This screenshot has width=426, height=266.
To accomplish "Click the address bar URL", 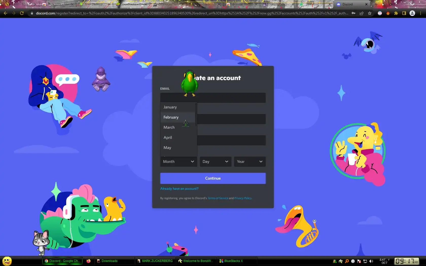I will click(192, 13).
